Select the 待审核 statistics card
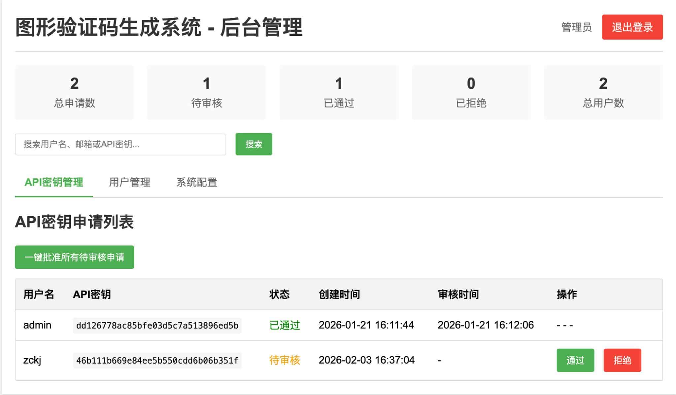This screenshot has height=395, width=676. click(206, 92)
